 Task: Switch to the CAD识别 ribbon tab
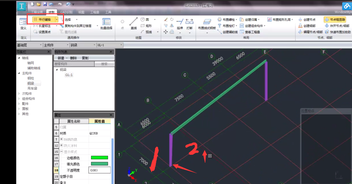(x=66, y=12)
